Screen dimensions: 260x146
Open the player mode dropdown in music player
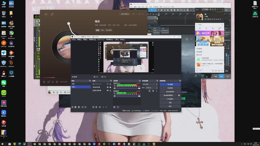click(x=124, y=14)
